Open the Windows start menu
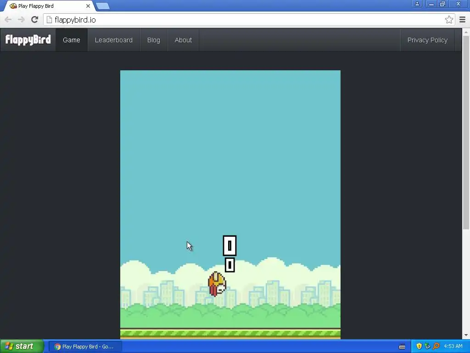 coord(22,346)
